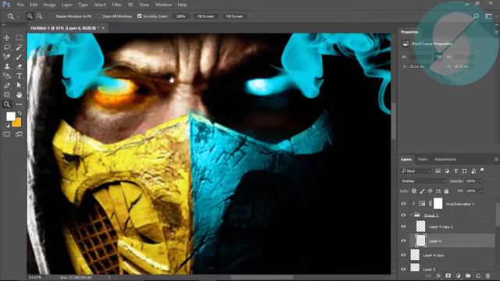Lock all with padlock icon

pos(446,190)
